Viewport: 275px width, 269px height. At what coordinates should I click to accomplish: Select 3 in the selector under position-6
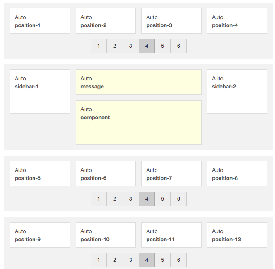tap(131, 199)
